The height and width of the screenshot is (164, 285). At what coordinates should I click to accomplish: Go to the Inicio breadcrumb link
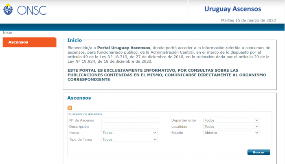click(x=7, y=33)
